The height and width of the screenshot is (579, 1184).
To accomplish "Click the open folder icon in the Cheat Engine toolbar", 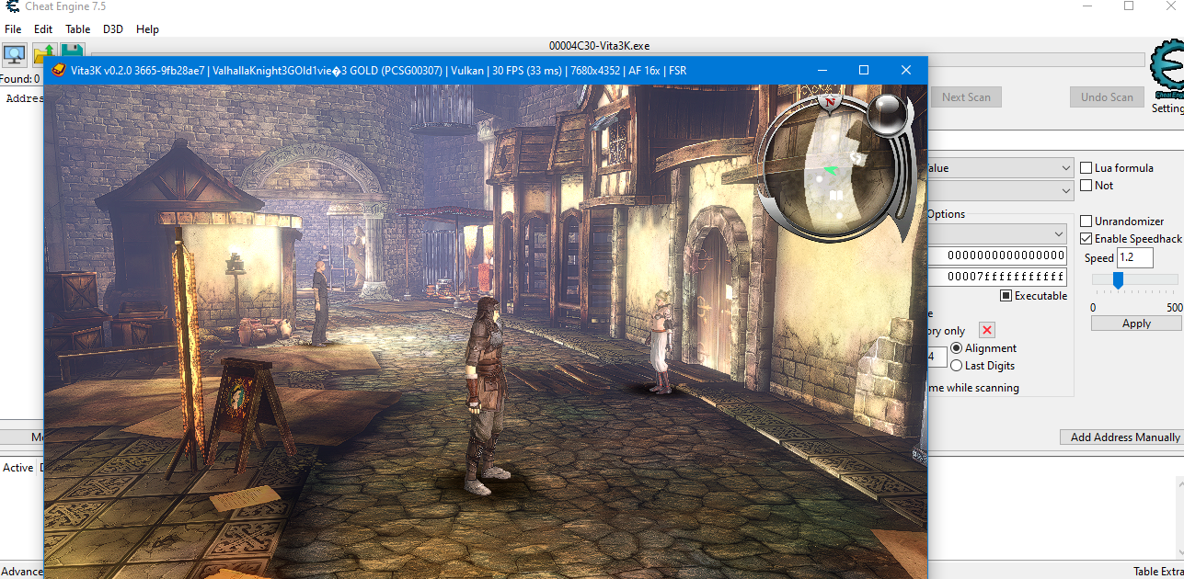I will (42, 53).
